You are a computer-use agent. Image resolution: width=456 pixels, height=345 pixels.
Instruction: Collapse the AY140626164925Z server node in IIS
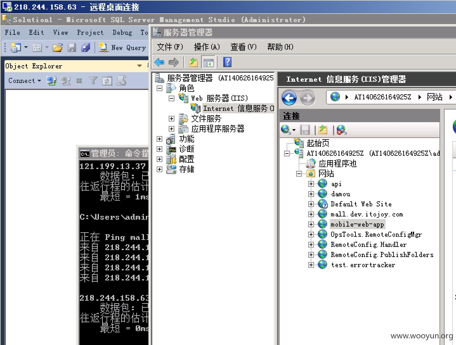point(287,154)
